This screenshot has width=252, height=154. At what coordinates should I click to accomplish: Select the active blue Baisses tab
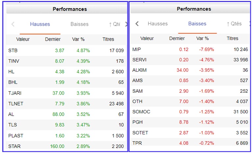[x=197, y=24]
